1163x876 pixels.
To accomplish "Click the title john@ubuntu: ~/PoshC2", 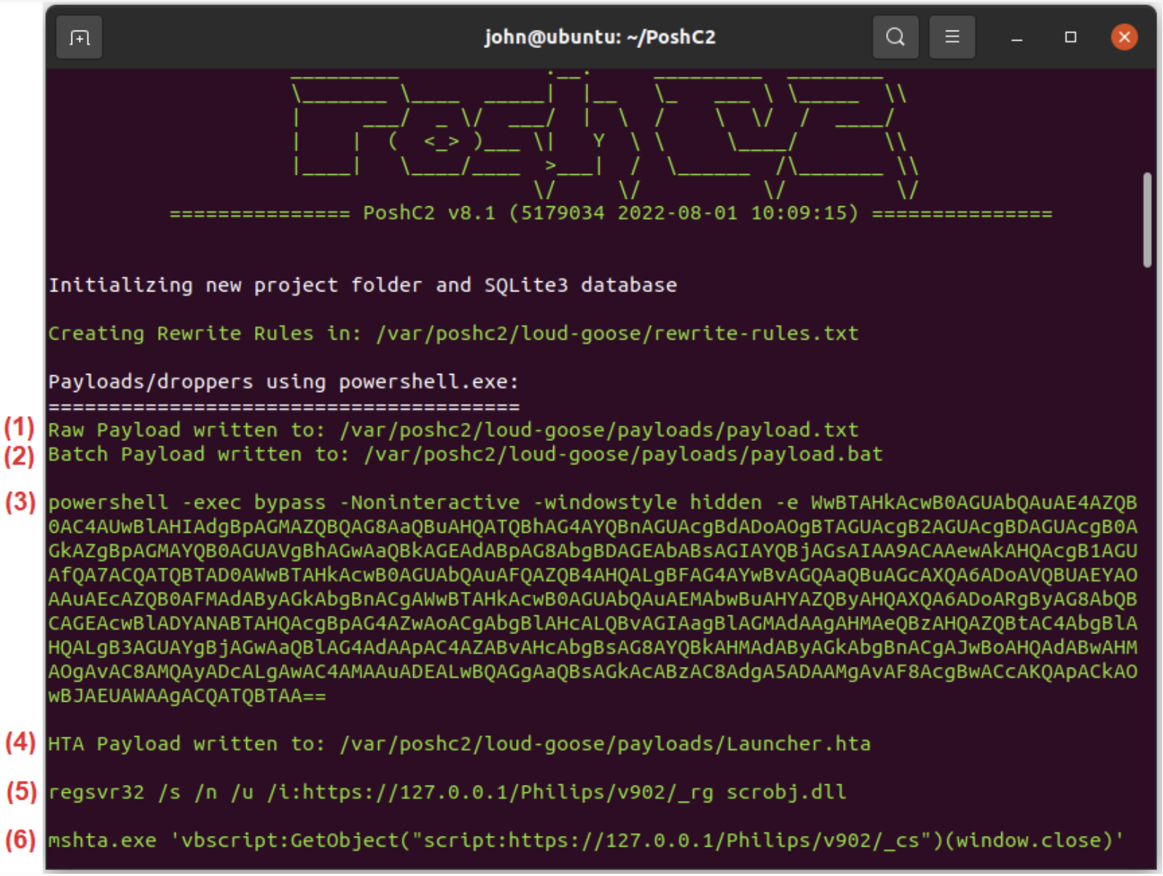I will coord(600,37).
